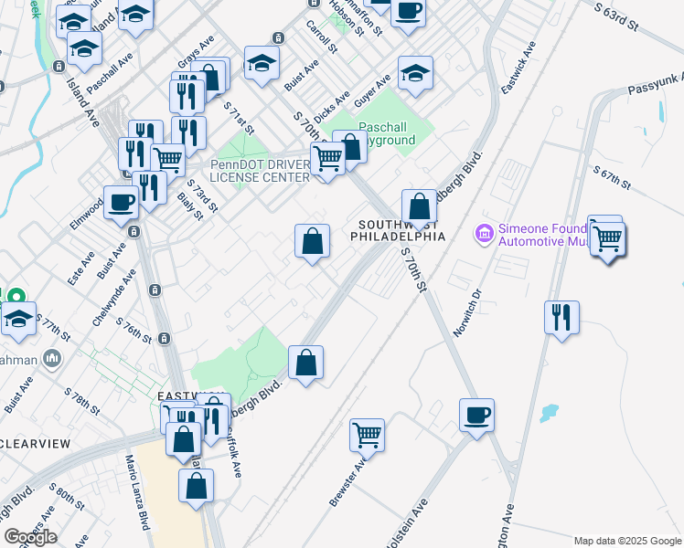This screenshot has height=548, width=684.
Task: Click the coffee cup marker near Elmwood
Action: tap(121, 204)
